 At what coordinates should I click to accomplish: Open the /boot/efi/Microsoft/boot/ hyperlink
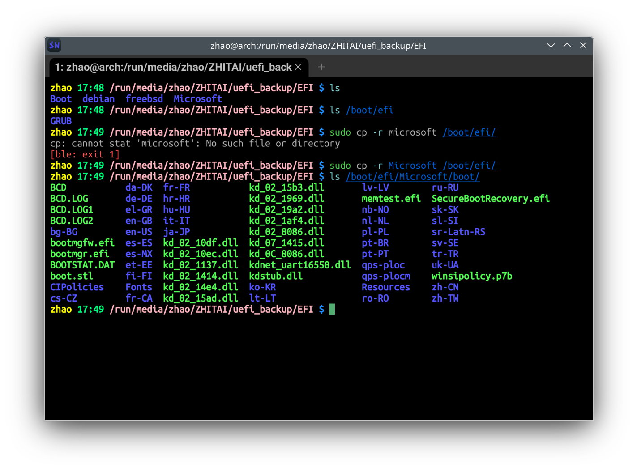pos(412,176)
